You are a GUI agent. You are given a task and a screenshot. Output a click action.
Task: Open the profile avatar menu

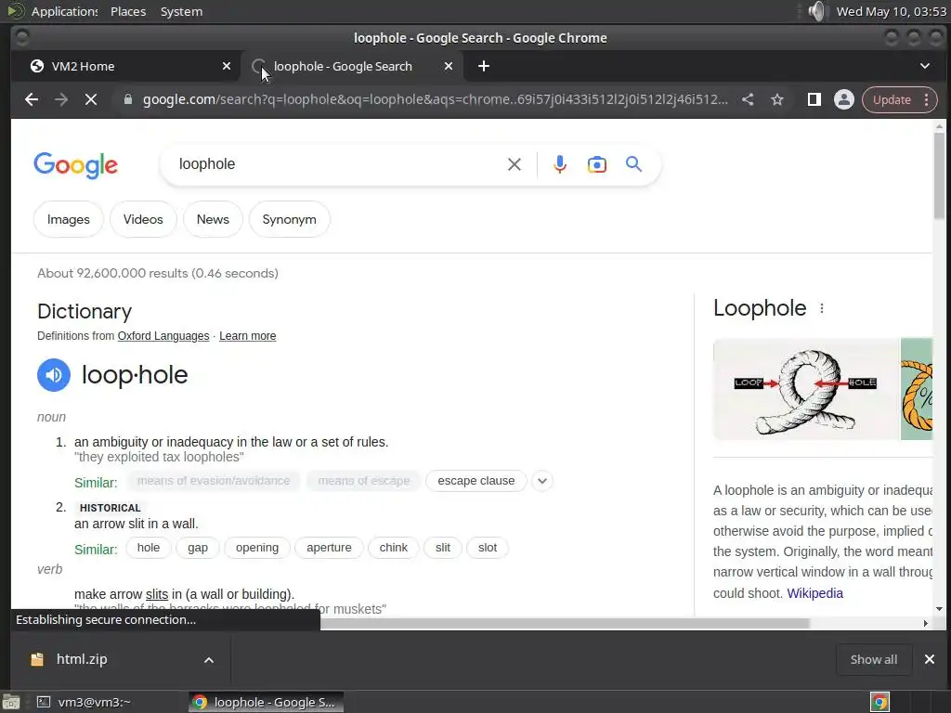click(x=843, y=99)
